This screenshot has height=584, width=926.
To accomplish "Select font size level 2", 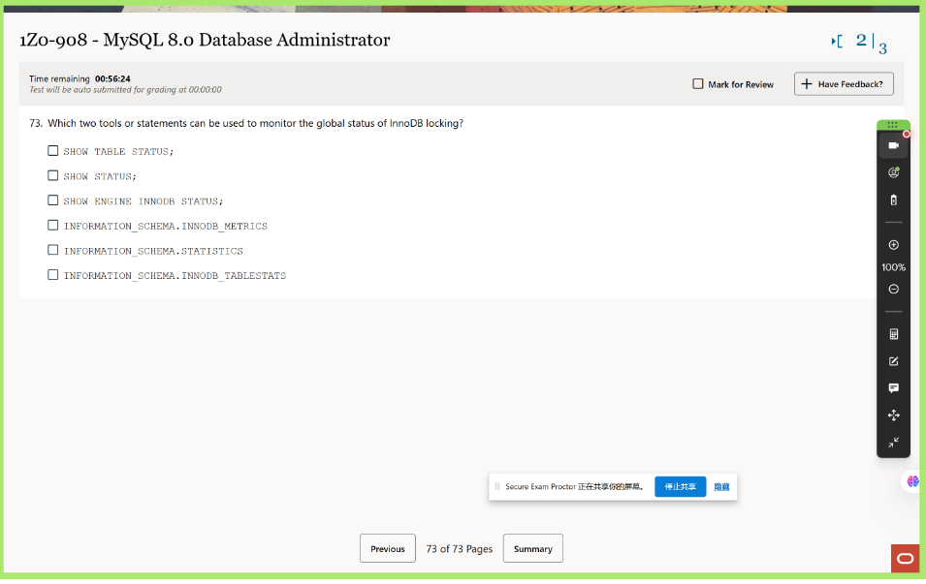I will (861, 40).
